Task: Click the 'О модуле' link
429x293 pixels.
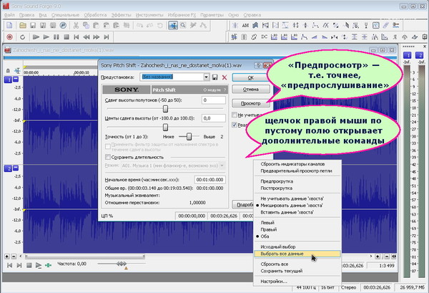Action: (212, 90)
